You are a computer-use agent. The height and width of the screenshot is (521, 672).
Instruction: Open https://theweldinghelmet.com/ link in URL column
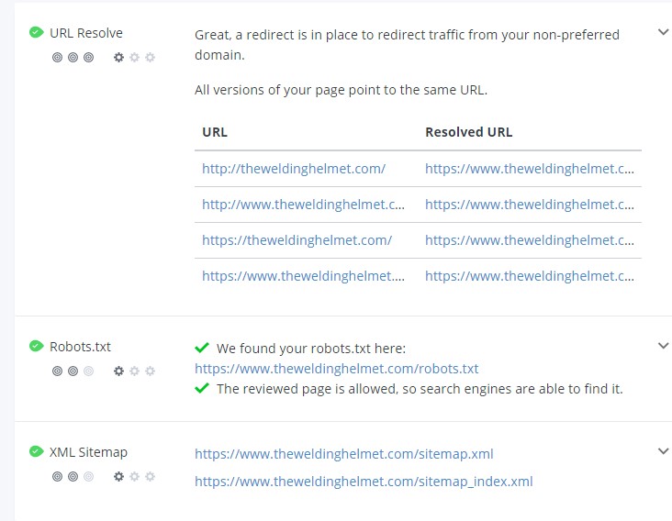click(297, 240)
